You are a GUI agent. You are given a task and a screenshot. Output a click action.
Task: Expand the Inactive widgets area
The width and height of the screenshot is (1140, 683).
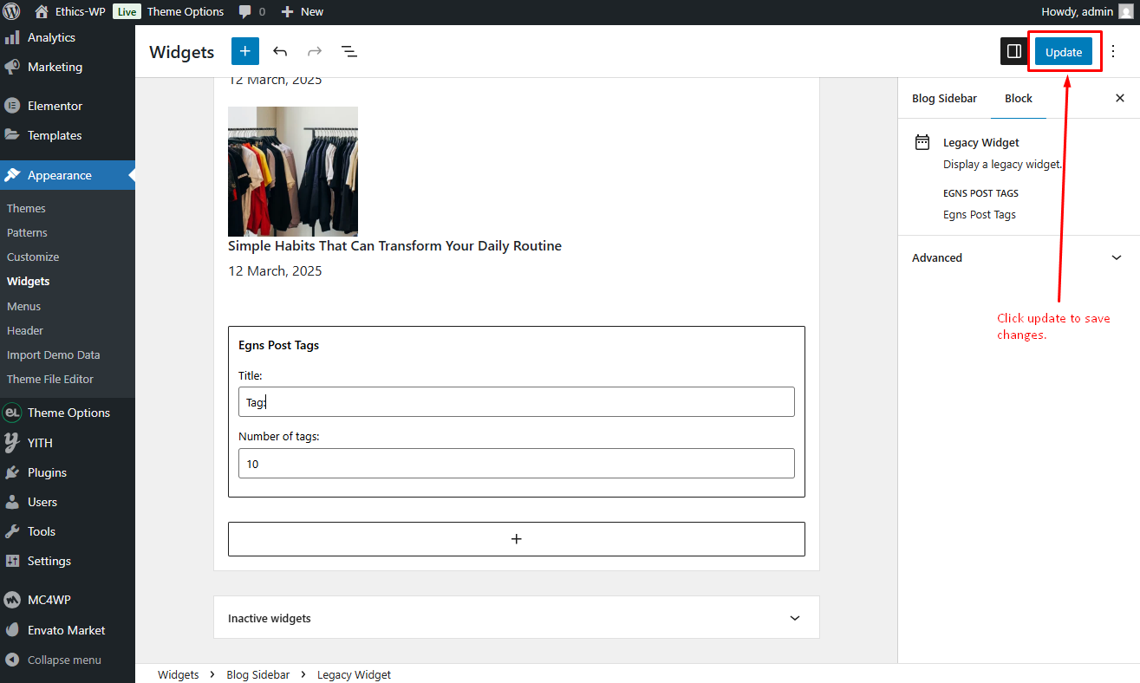pos(516,618)
